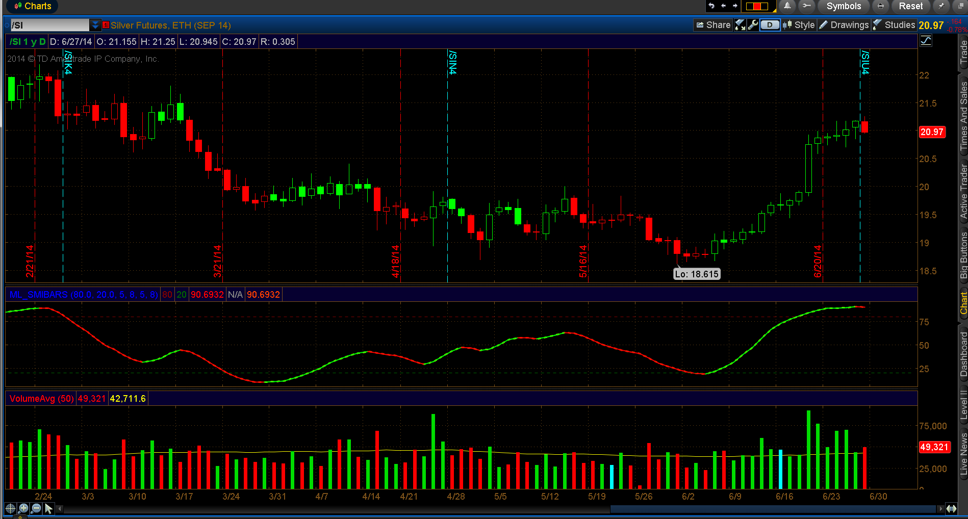Click the print icon
Viewport: 968px width, 519px height.
point(881,6)
